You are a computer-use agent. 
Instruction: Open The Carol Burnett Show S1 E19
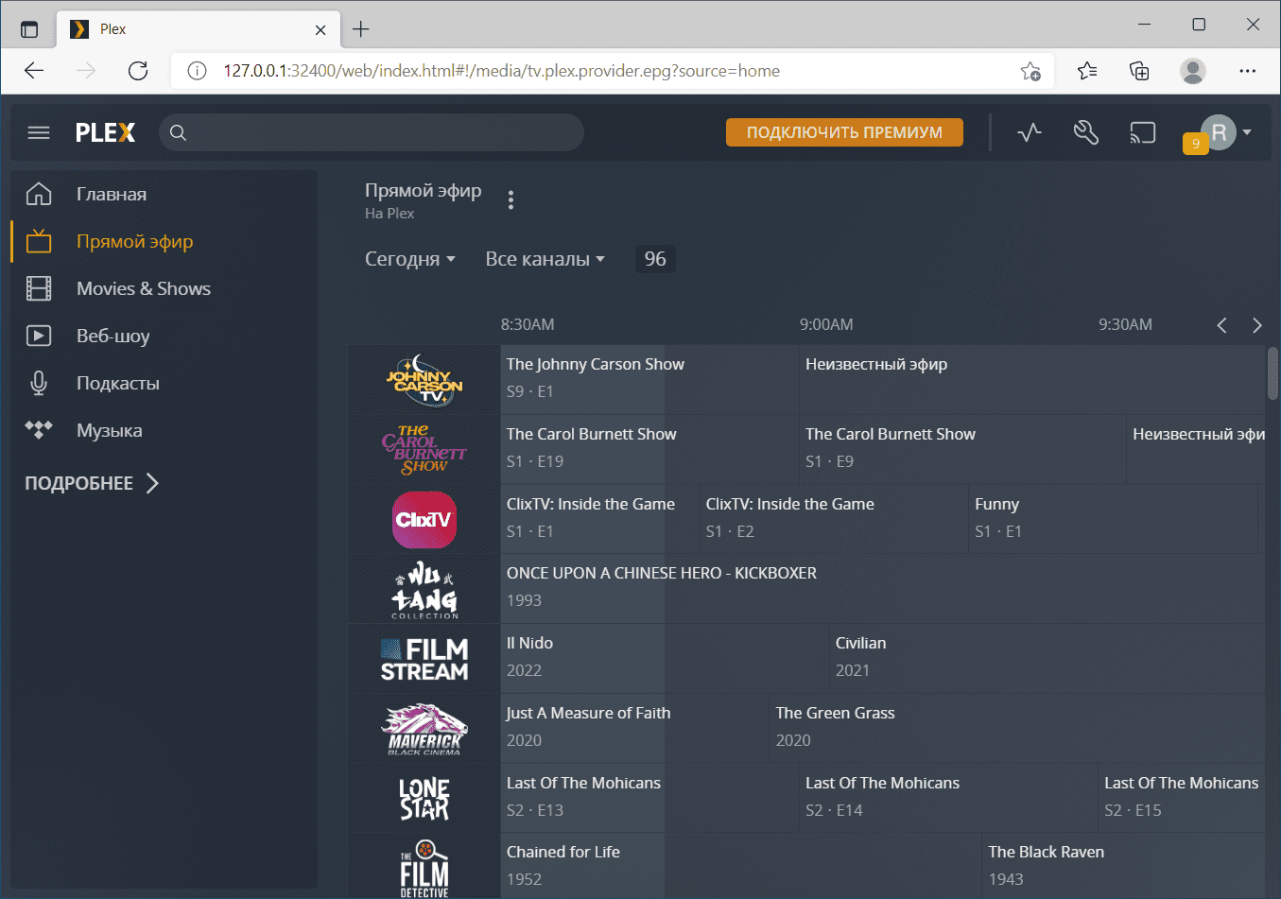coord(649,449)
